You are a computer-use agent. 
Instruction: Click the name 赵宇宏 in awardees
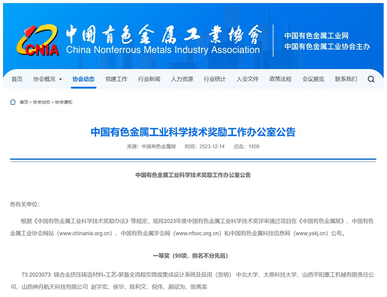click(x=99, y=287)
